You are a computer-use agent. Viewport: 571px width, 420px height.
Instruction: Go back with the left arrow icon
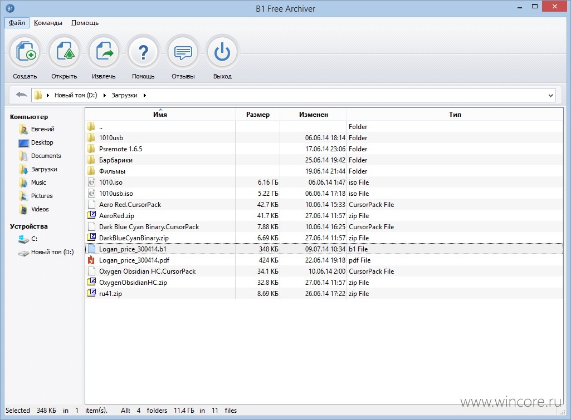pyautogui.click(x=22, y=95)
